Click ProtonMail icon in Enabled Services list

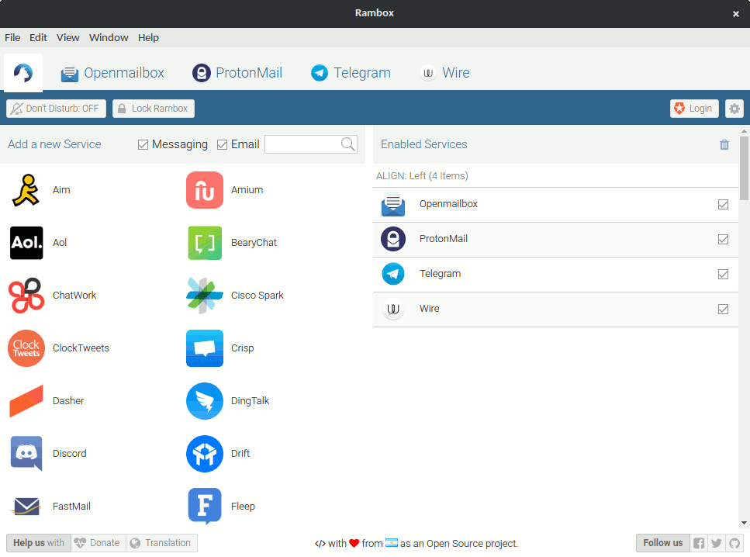(x=393, y=239)
